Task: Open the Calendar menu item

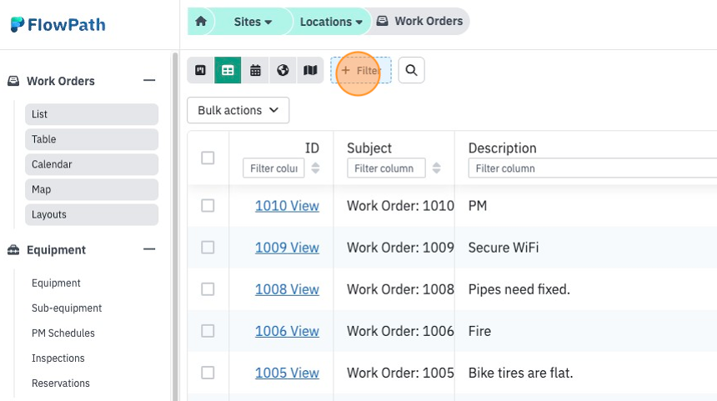Action: coord(92,164)
